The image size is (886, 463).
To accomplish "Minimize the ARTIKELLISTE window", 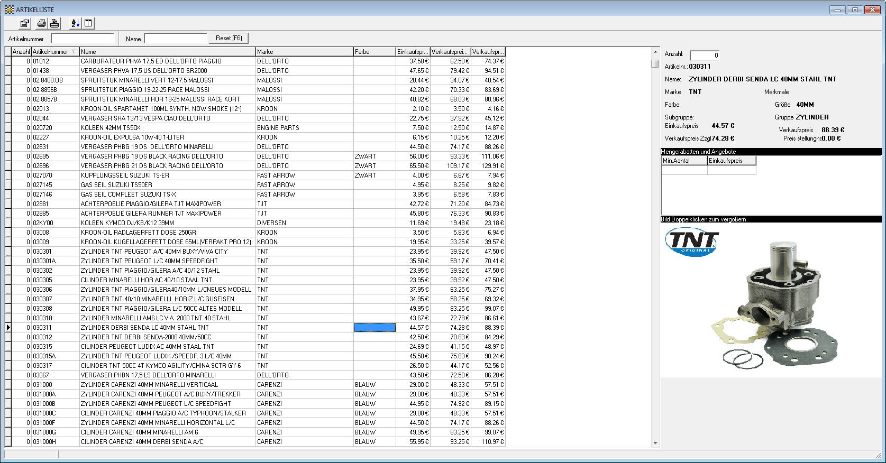I will click(838, 10).
